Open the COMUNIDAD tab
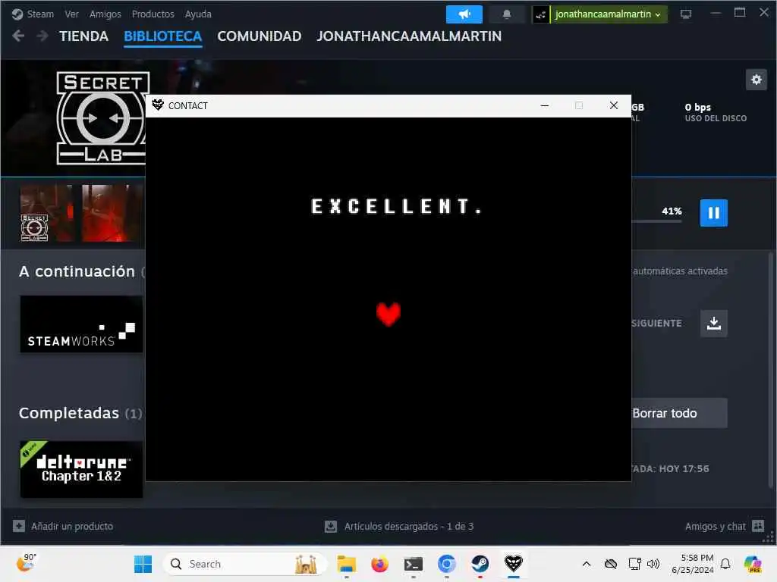Viewport: 777px width, 582px height. (x=260, y=36)
